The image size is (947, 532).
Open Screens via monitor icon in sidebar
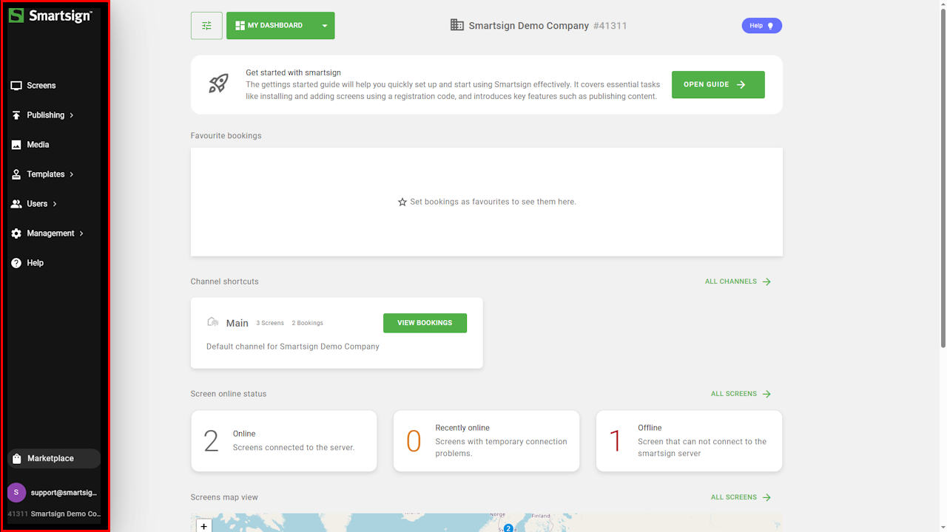(x=16, y=86)
